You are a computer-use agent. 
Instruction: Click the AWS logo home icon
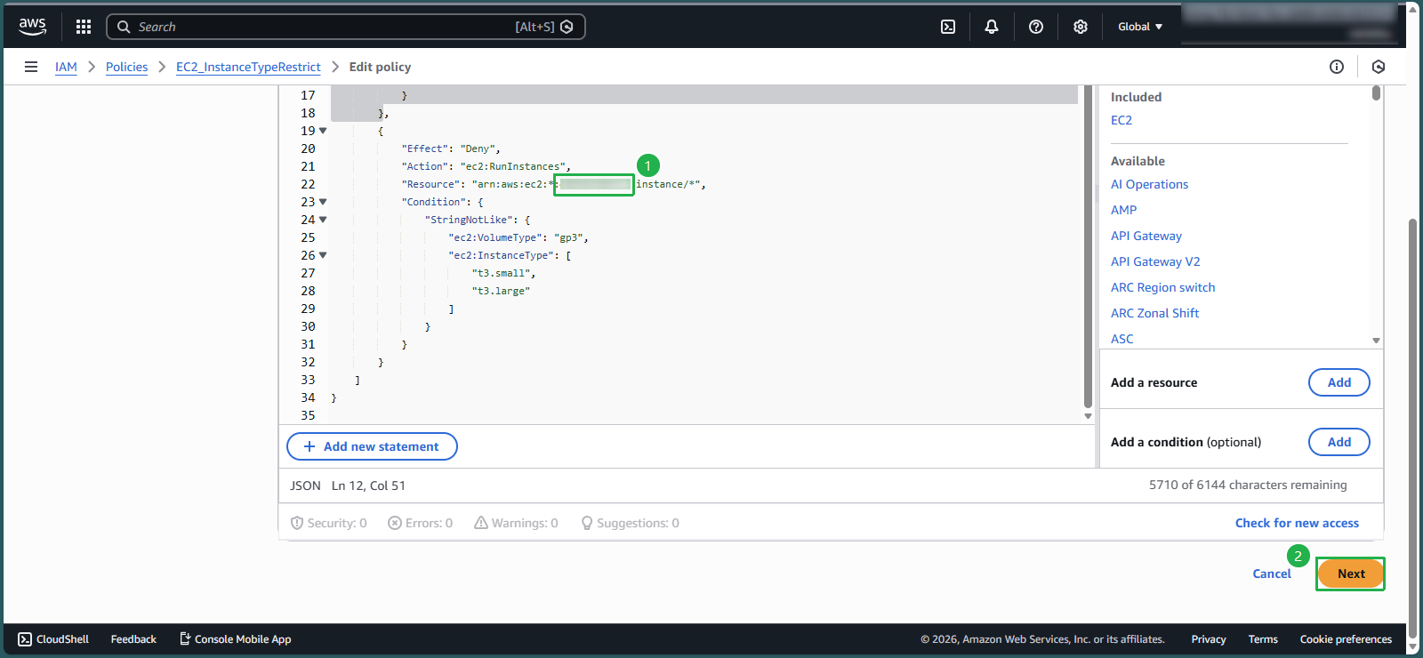pyautogui.click(x=33, y=27)
